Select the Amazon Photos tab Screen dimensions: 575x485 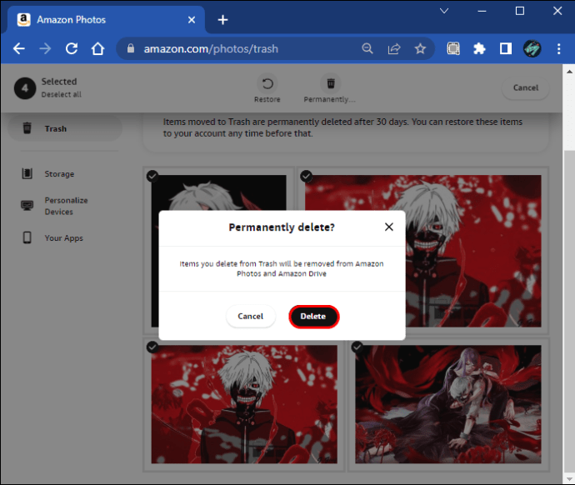[x=106, y=20]
